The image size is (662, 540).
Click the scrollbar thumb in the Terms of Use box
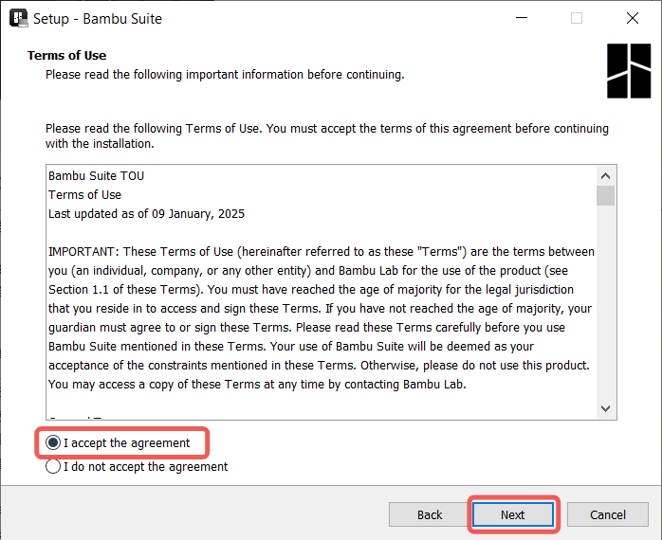605,195
